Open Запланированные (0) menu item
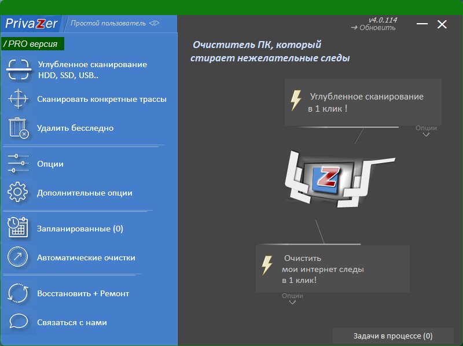Screen dimensions: 463x346 point(80,229)
